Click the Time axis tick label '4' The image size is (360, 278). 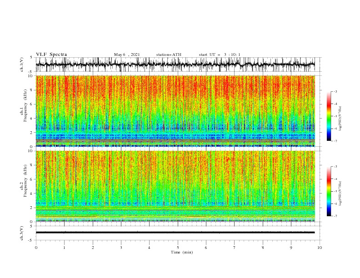pyautogui.click(x=149, y=248)
